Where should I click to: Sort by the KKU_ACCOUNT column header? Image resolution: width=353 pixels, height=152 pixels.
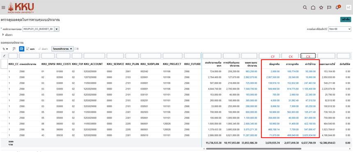tap(93, 64)
